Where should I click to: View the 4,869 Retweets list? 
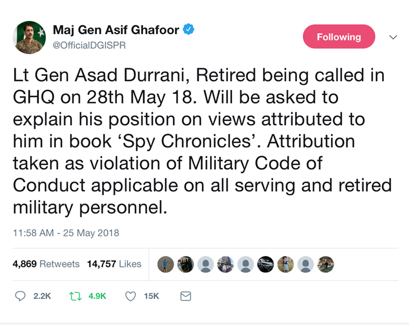[46, 264]
